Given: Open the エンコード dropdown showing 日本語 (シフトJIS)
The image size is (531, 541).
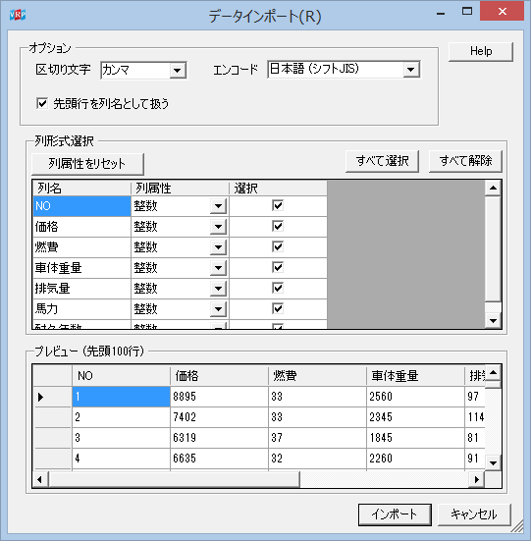Looking at the screenshot, I should point(344,70).
